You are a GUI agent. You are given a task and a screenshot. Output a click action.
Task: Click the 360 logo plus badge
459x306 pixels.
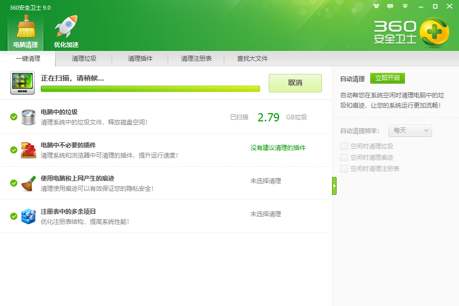point(434,32)
